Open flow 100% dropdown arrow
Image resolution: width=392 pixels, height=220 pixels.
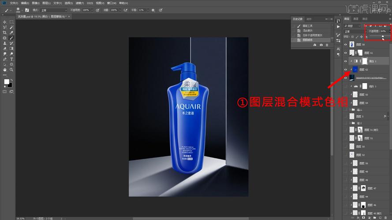coord(120,10)
